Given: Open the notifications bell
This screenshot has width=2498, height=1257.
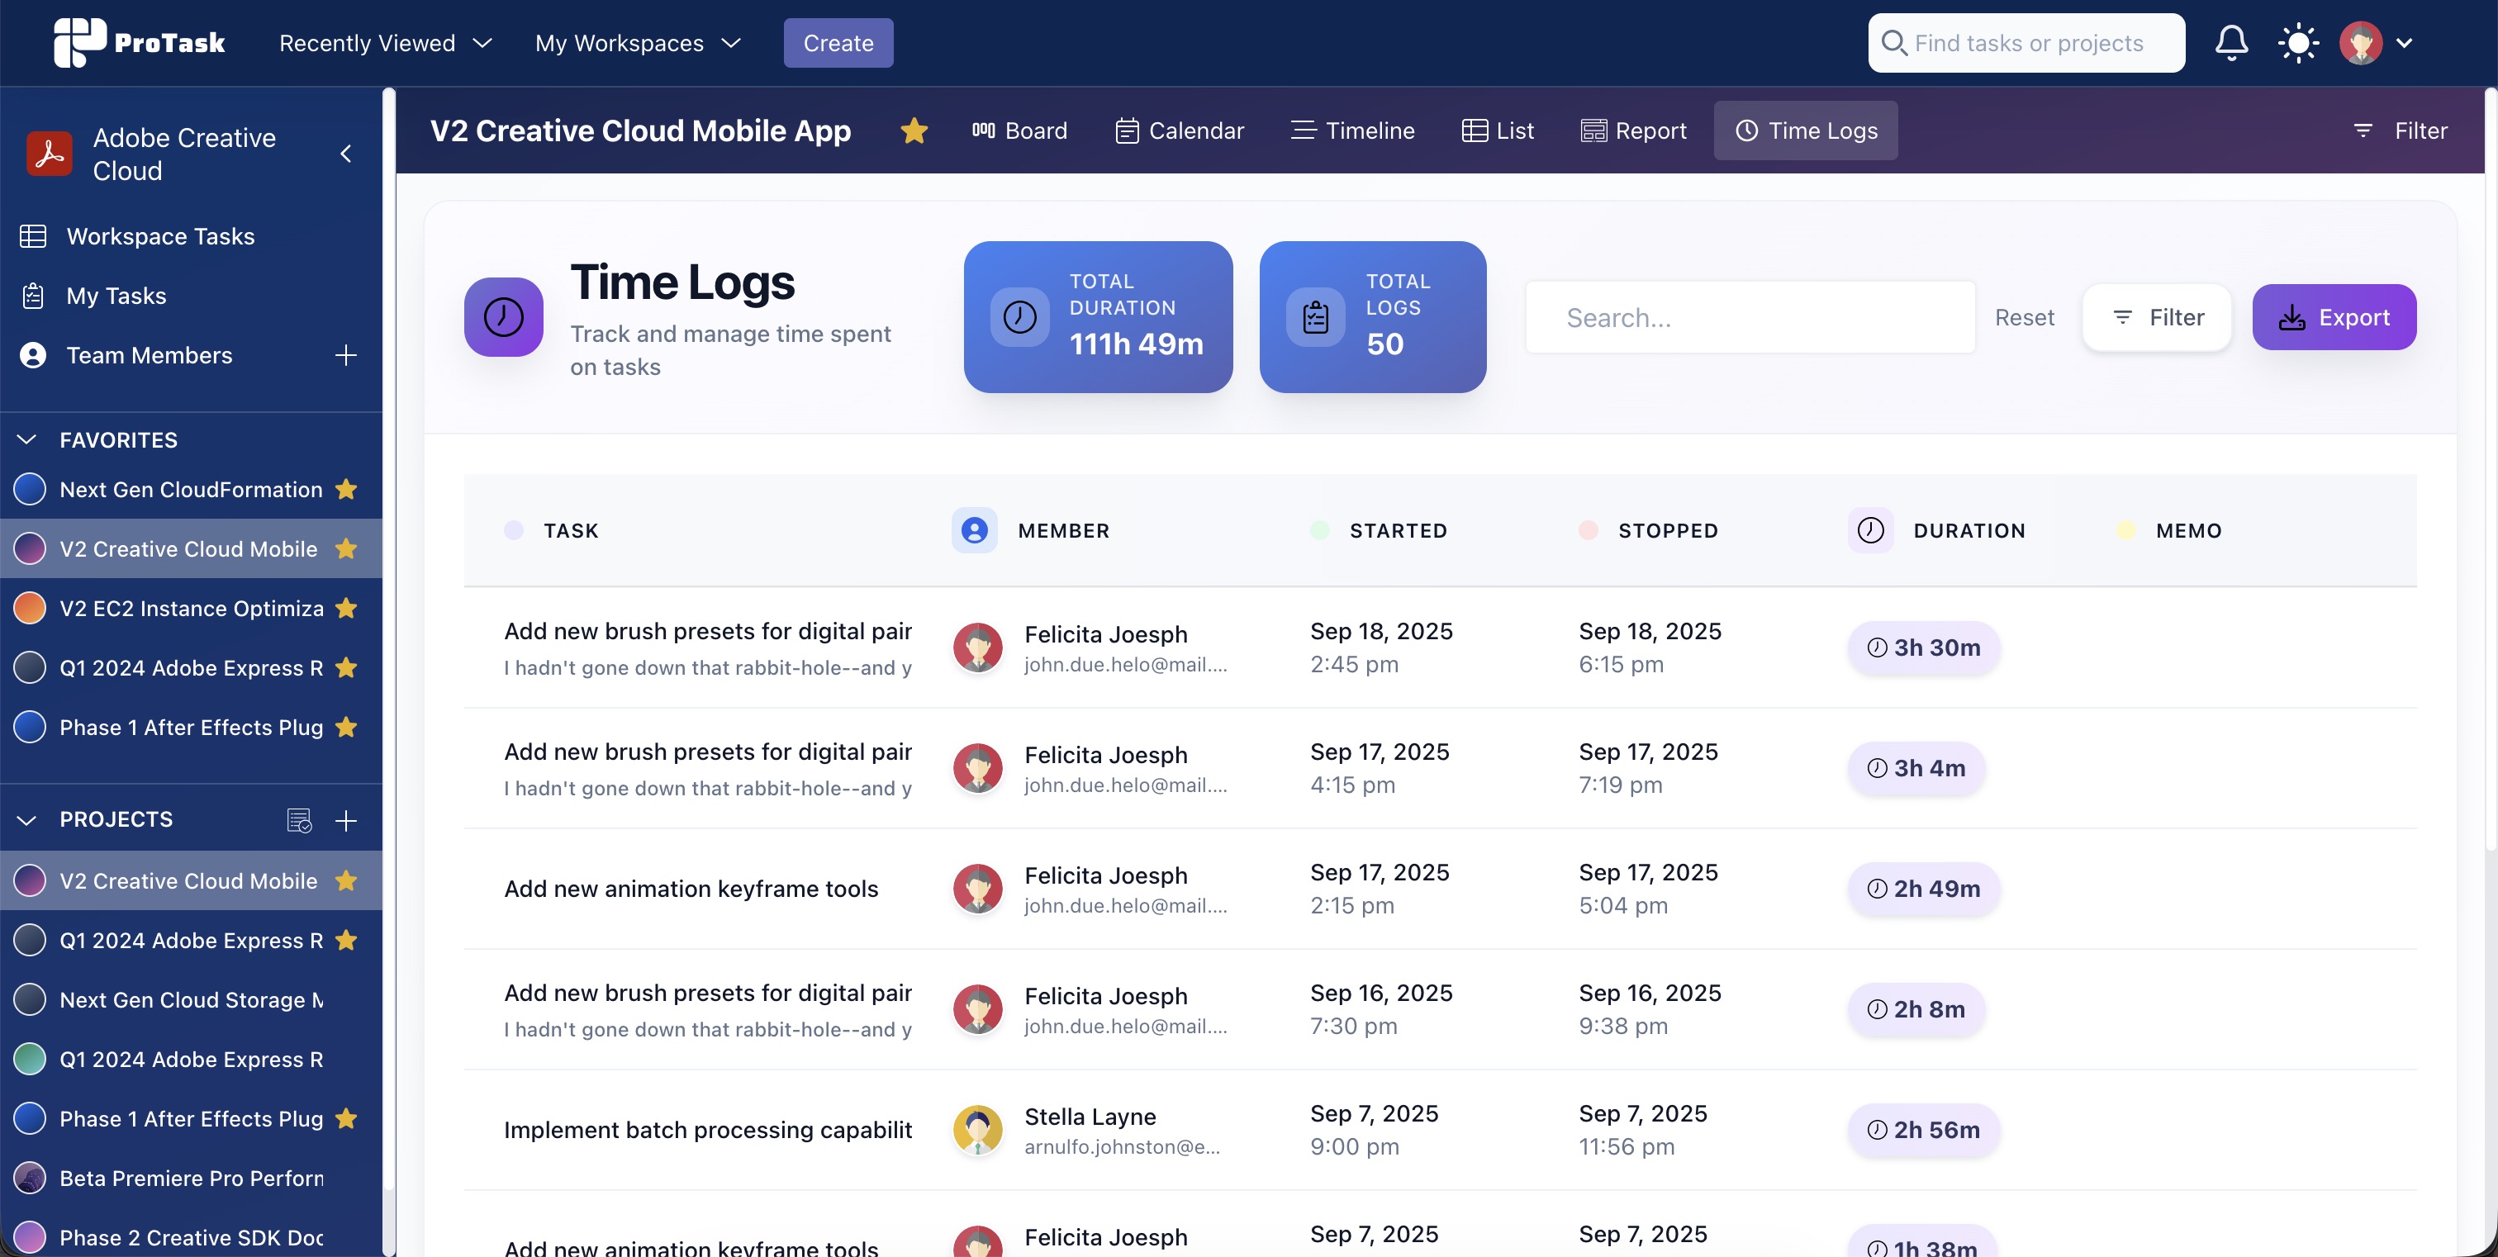Looking at the screenshot, I should tap(2230, 43).
